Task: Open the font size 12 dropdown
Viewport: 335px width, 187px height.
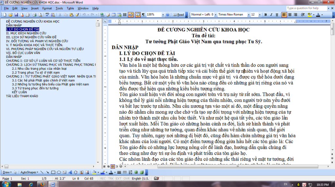Action: click(260, 15)
